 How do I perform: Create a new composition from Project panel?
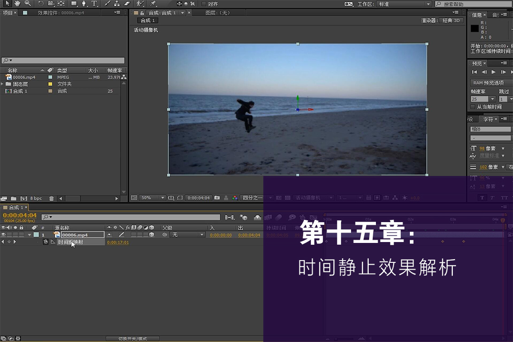coord(24,198)
